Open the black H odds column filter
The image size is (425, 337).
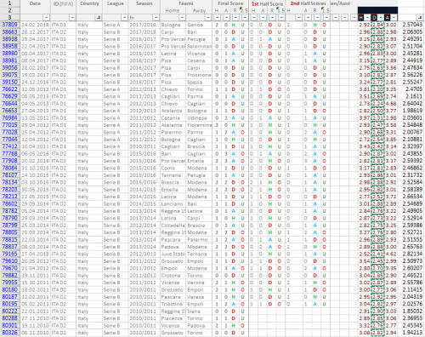pos(367,18)
